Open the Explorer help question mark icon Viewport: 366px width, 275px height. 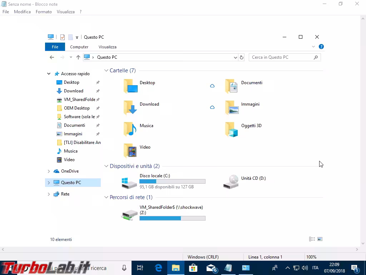[321, 47]
